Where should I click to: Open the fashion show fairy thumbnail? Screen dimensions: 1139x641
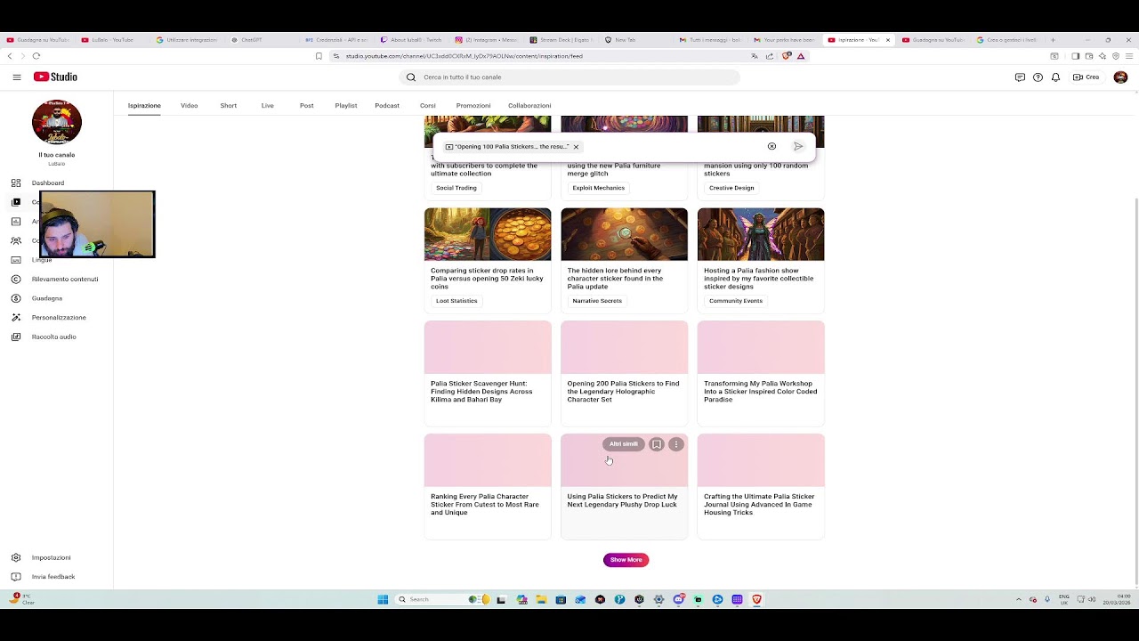click(761, 234)
